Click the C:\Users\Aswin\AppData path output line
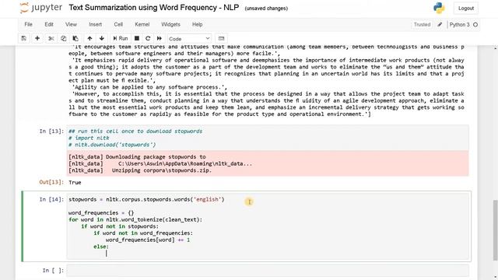498x280 pixels. point(160,164)
